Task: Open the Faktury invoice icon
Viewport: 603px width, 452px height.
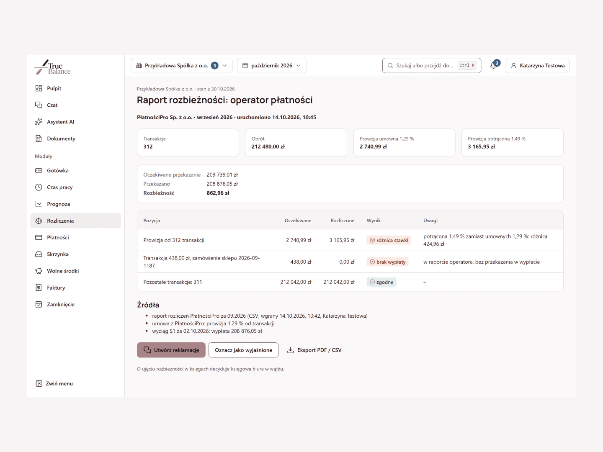Action: [x=39, y=288]
